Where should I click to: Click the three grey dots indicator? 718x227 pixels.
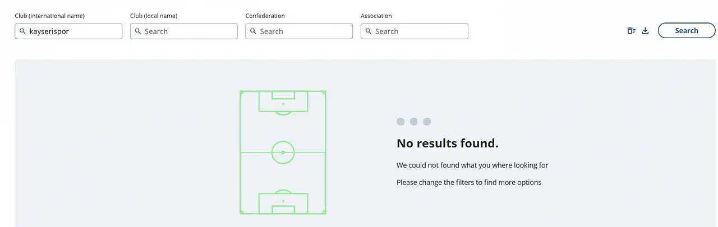click(413, 122)
